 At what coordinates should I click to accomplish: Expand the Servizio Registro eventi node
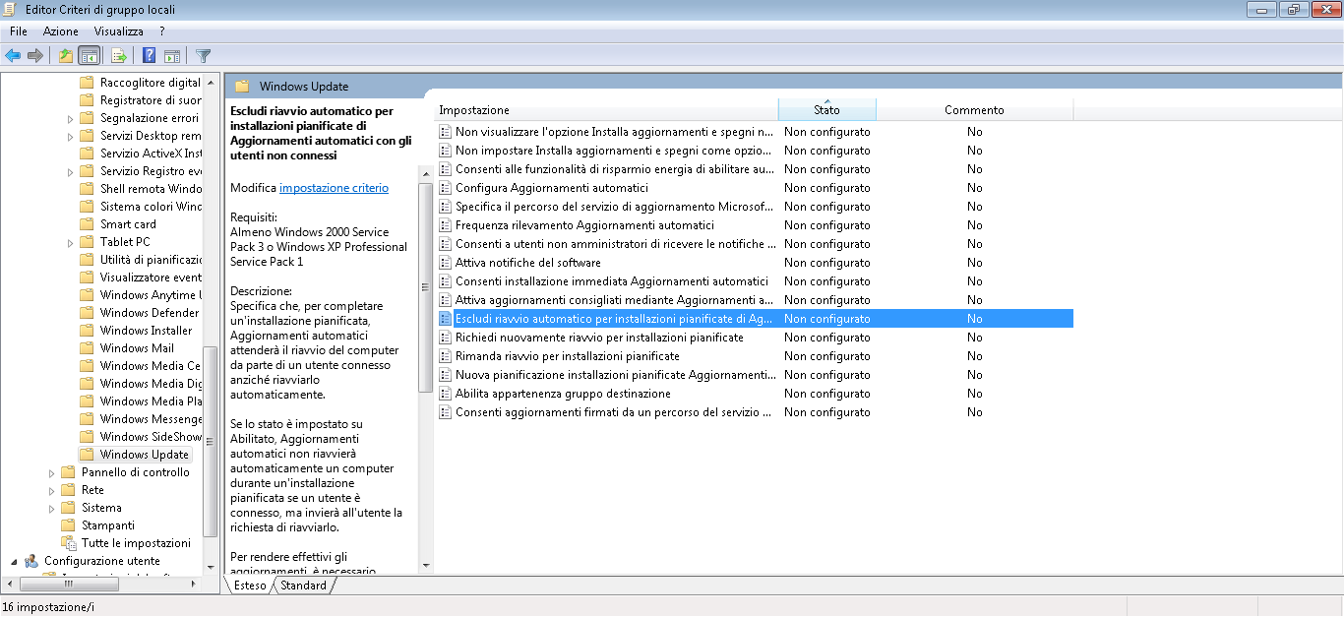pos(71,171)
